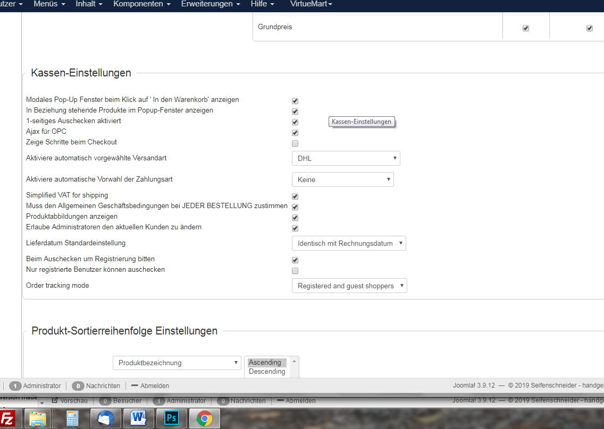604x429 pixels.
Task: Open the Order tracking mode dropdown
Action: 349,286
